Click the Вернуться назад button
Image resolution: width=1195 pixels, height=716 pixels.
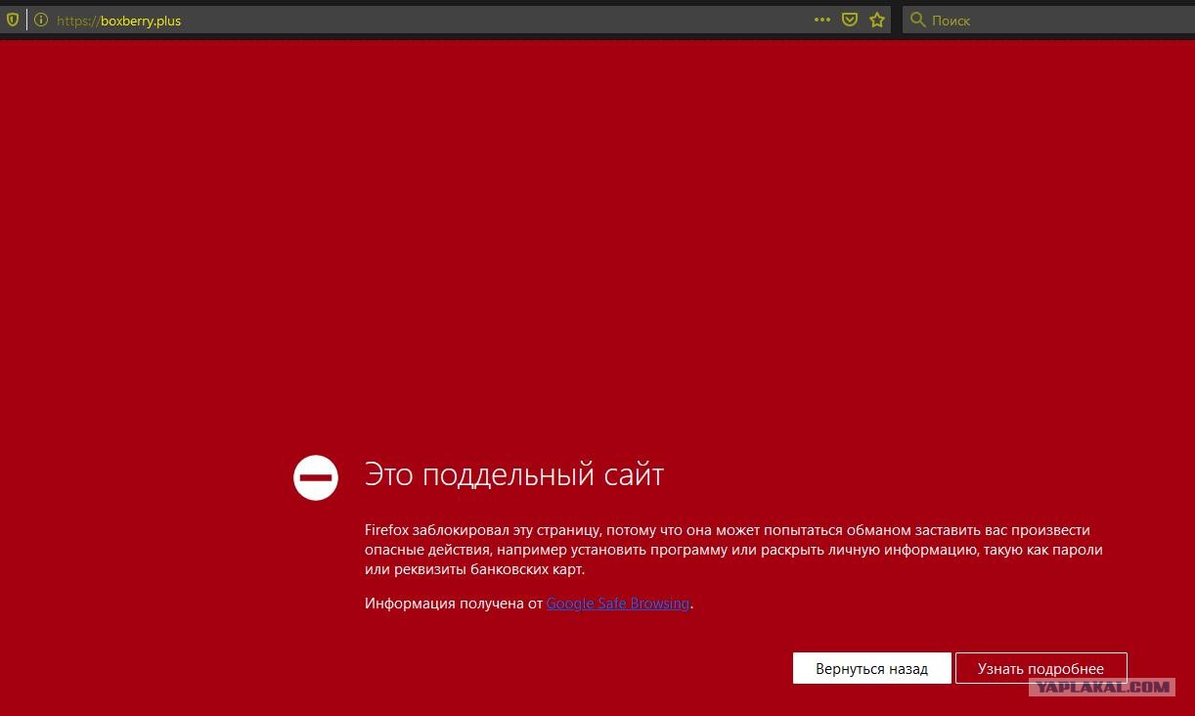click(871, 668)
